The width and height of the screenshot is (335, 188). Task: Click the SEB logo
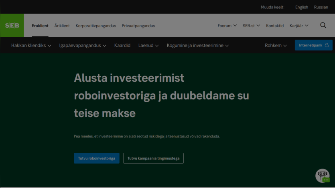(x=12, y=26)
